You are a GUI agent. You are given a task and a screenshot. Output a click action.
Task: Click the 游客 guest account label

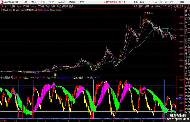(182, 2)
